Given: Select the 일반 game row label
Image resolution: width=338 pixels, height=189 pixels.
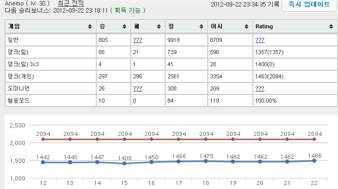Looking at the screenshot, I should click(x=13, y=40).
